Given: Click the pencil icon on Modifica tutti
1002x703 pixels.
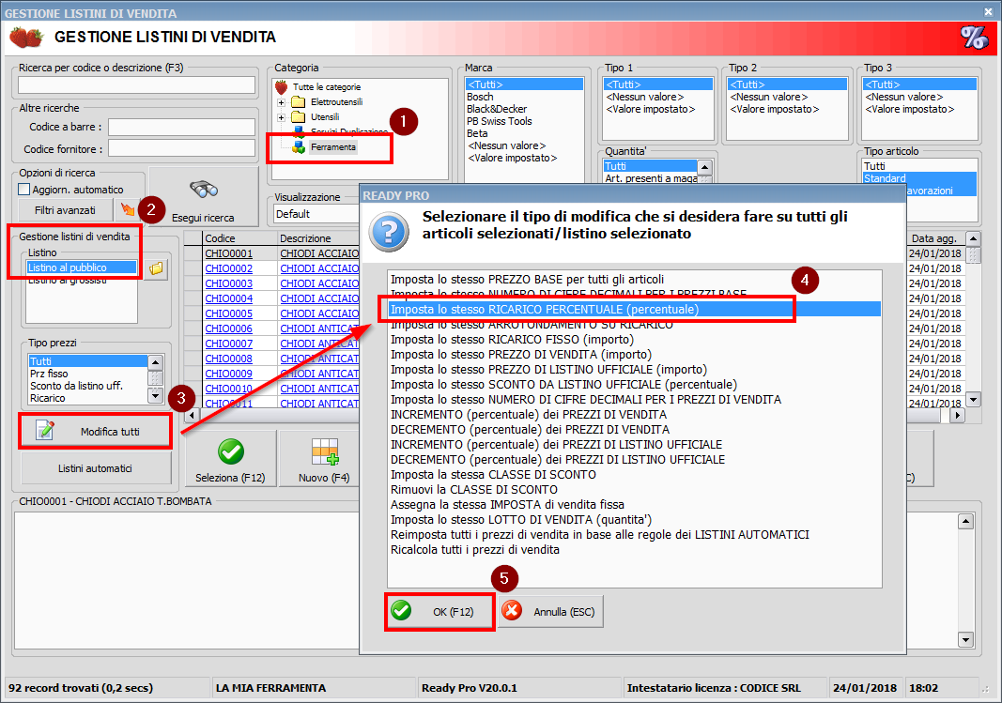Looking at the screenshot, I should (x=46, y=428).
